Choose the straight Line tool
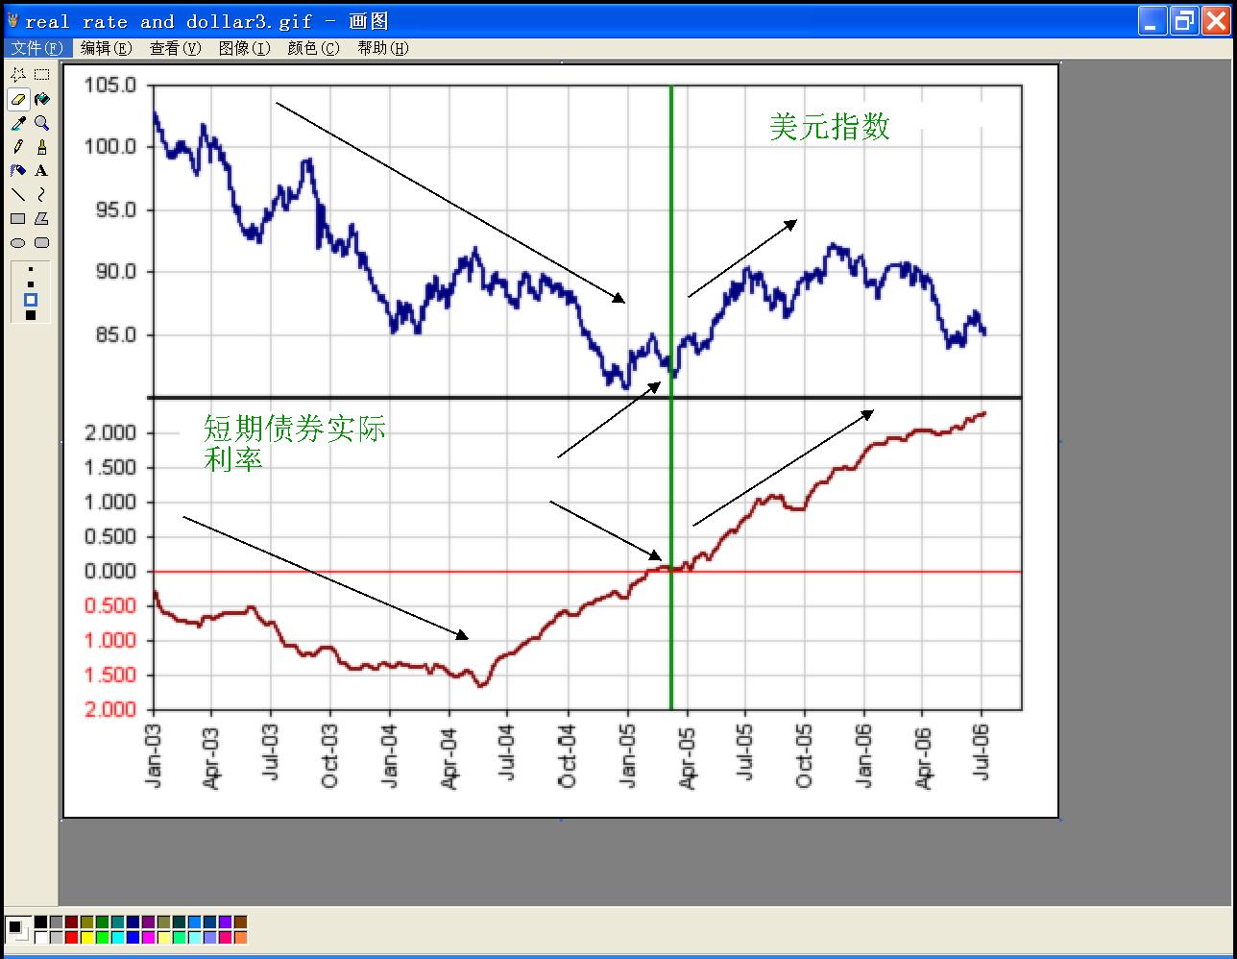 (x=18, y=194)
